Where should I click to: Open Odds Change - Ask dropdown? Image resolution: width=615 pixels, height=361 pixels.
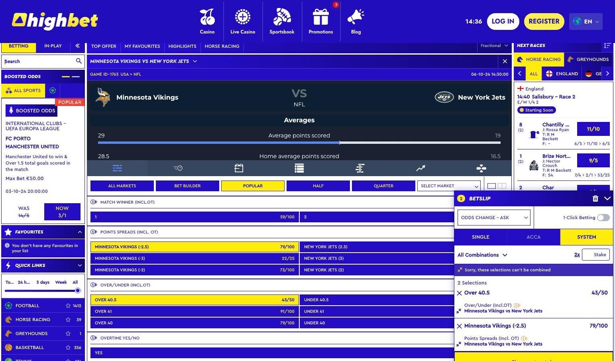click(494, 218)
